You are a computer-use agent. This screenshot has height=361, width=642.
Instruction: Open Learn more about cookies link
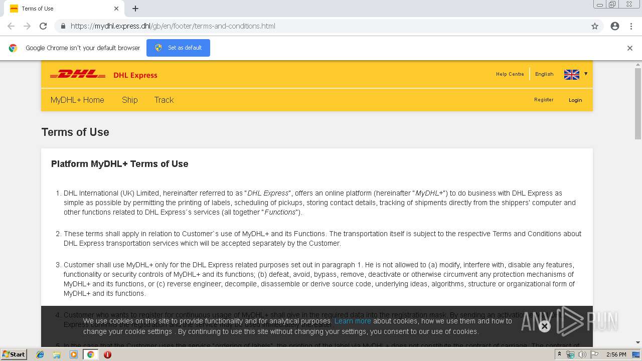tap(353, 321)
